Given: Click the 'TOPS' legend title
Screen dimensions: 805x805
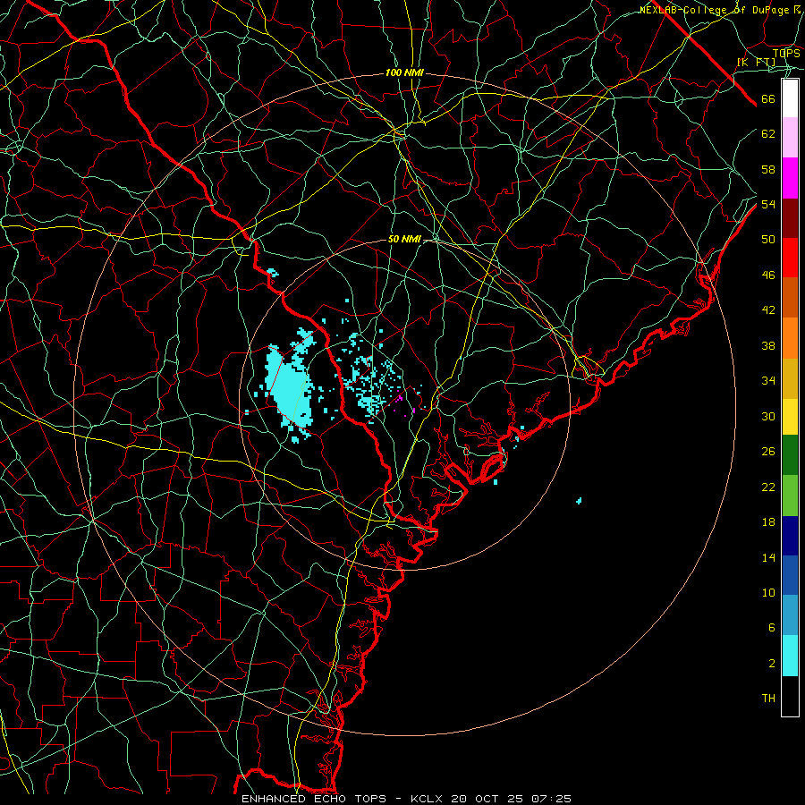Looking at the screenshot, I should [786, 54].
